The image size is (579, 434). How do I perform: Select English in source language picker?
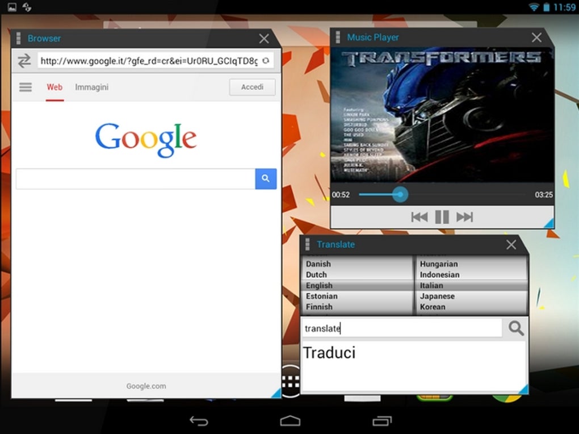tap(319, 285)
